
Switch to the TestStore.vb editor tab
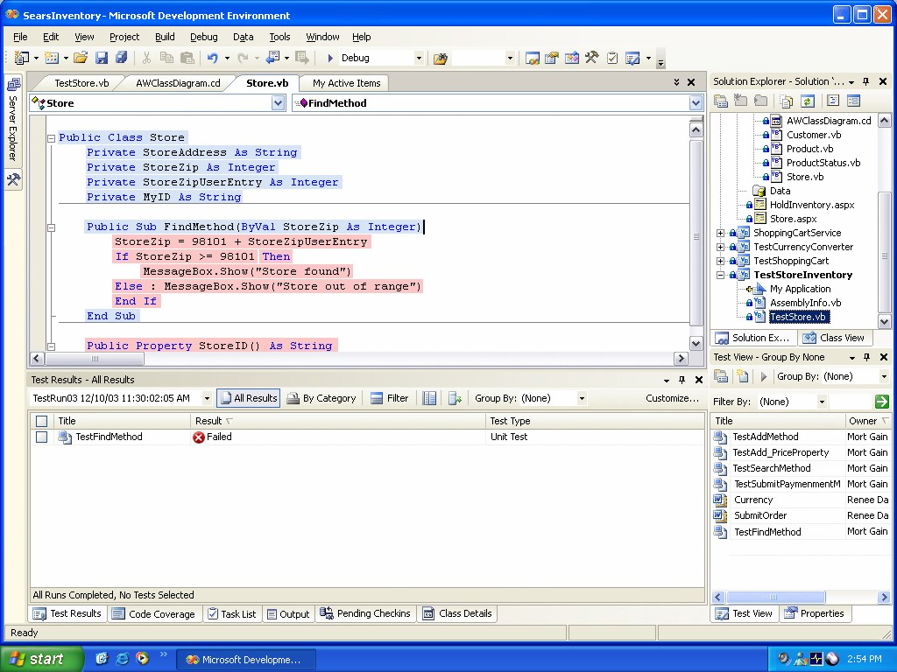(x=81, y=83)
